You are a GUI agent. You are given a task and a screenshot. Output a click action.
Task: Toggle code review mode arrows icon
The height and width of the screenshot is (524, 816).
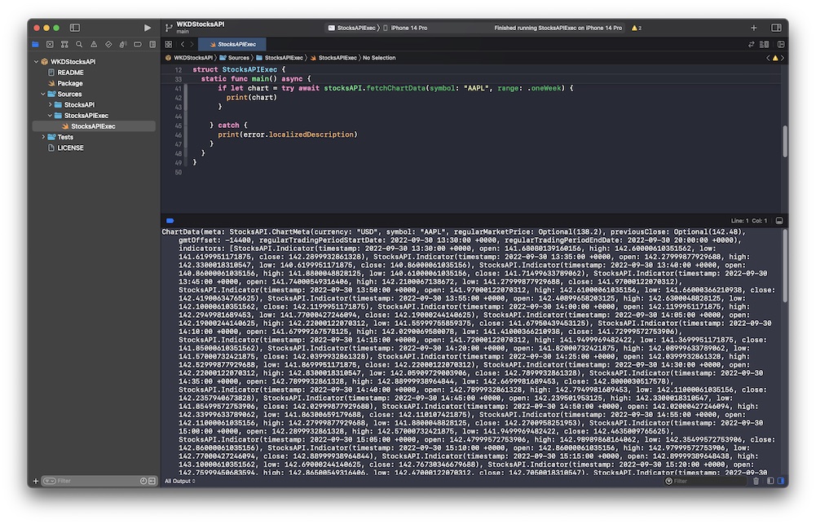click(x=751, y=45)
